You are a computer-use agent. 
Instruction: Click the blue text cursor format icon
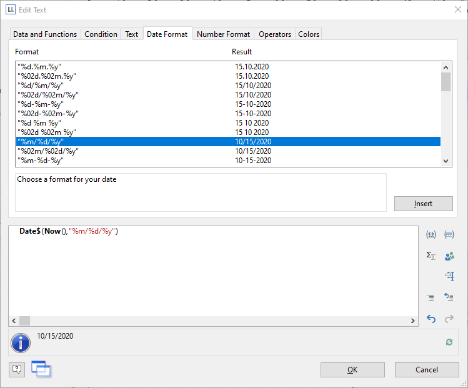[449, 276]
